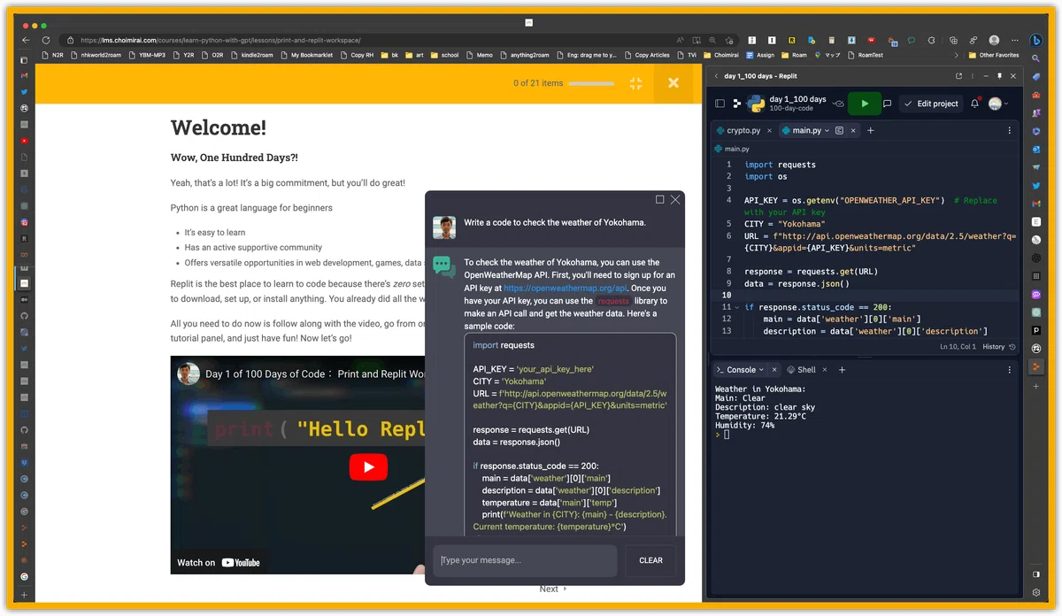Open file History in the editor status bar
Viewport: 1062px width, 616px height.
pyautogui.click(x=997, y=347)
